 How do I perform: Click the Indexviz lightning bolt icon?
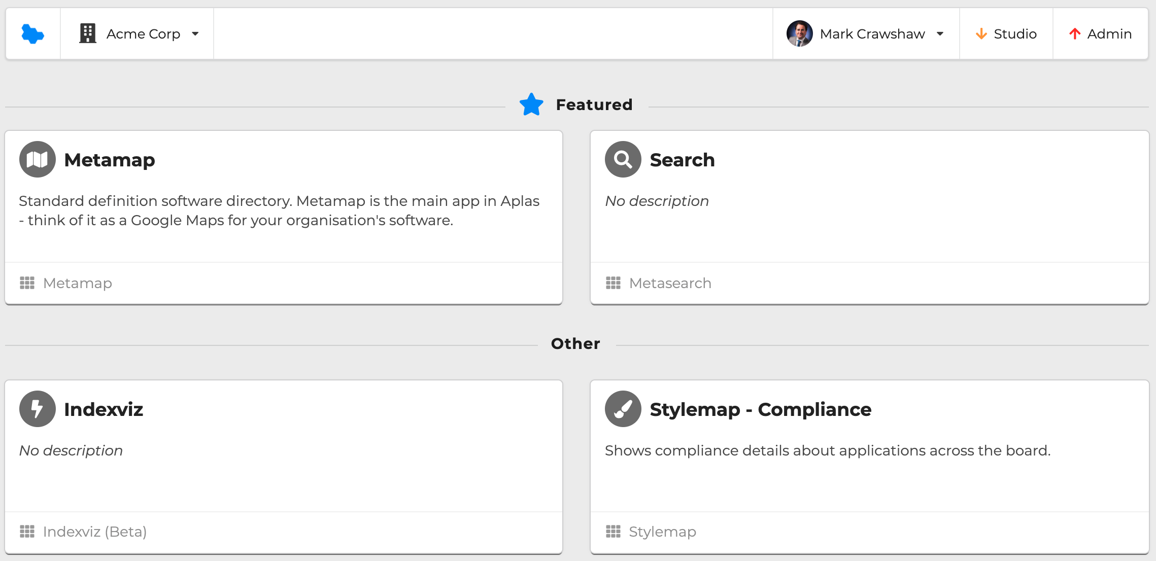37,409
